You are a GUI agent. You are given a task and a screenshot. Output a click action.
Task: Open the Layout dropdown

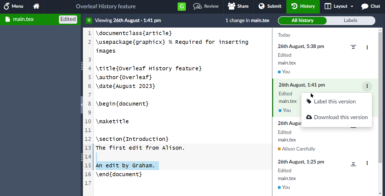point(339,6)
